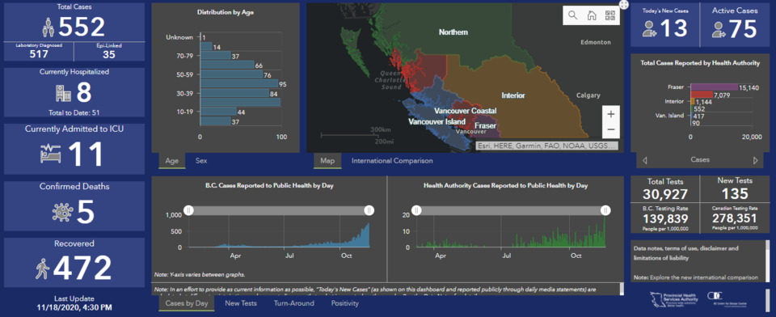Select the red bar showing 7,079 cases
The height and width of the screenshot is (317, 776).
click(702, 94)
